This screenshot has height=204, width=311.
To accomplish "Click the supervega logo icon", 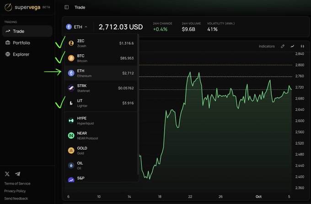I will tap(8, 7).
